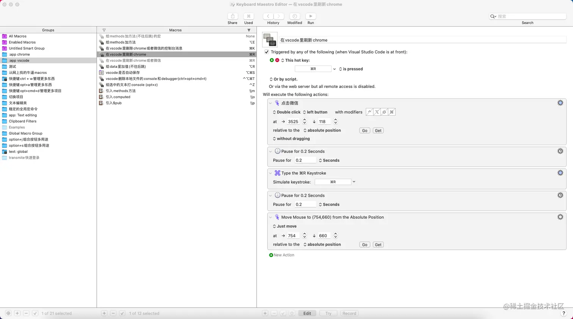Click Get button in Move Mouse action

(x=378, y=244)
